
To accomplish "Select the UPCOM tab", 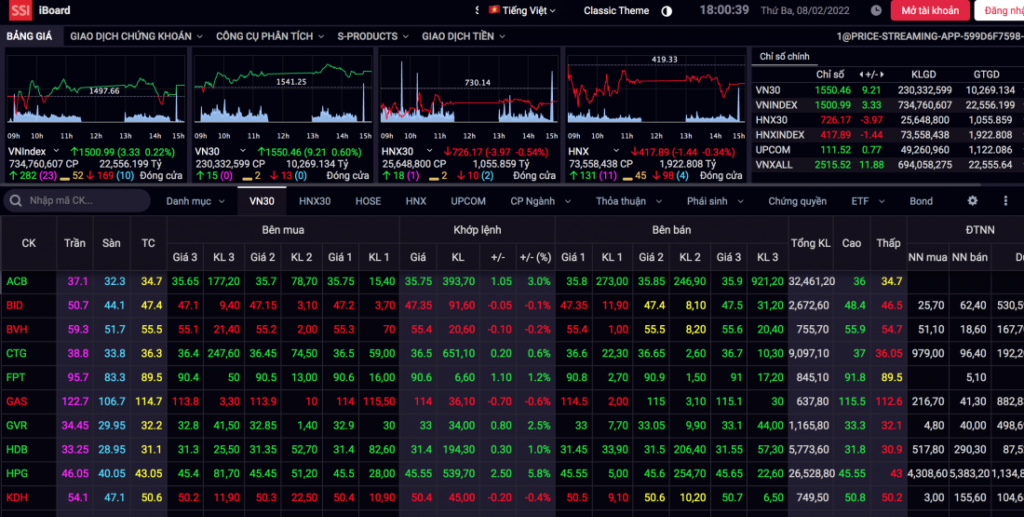I will pyautogui.click(x=468, y=201).
